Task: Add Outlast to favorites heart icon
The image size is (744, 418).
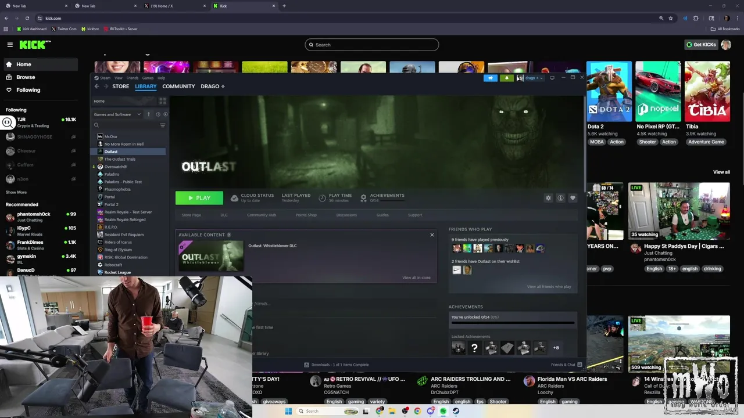Action: pyautogui.click(x=573, y=198)
